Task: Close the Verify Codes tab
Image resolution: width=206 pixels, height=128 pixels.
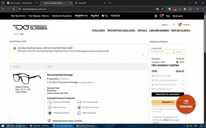Action: pyautogui.click(x=37, y=3)
